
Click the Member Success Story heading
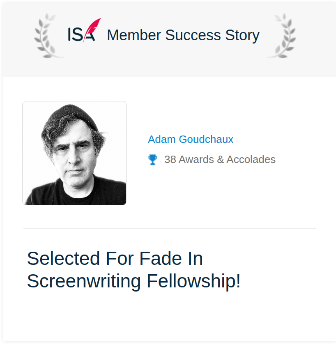coord(183,35)
